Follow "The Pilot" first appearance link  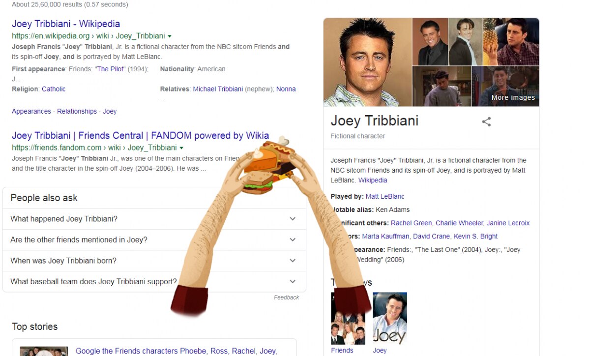coord(111,69)
